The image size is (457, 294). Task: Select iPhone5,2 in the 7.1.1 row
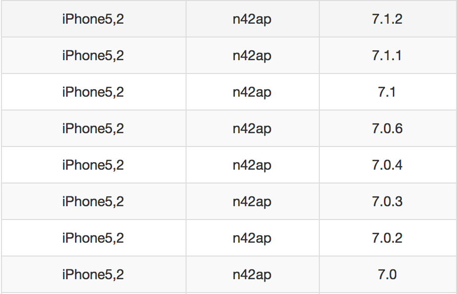click(x=93, y=56)
